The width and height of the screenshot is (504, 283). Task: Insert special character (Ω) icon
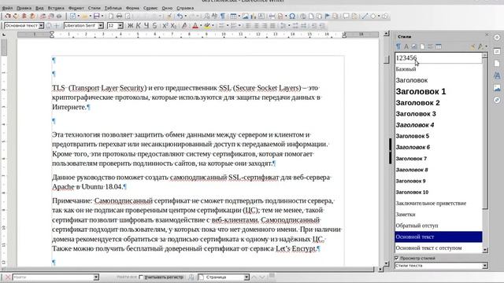point(292,16)
